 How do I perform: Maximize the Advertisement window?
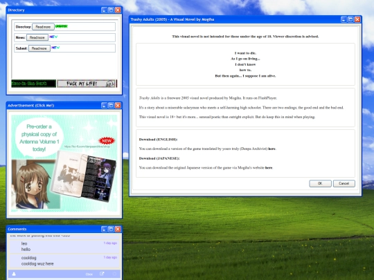pyautogui.click(x=111, y=105)
